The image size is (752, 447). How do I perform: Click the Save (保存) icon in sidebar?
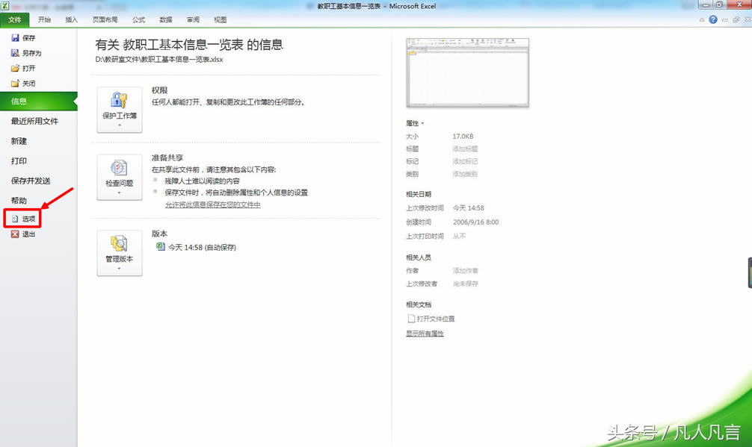(16, 38)
